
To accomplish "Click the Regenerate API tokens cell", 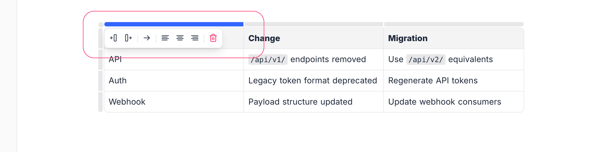I will point(433,81).
